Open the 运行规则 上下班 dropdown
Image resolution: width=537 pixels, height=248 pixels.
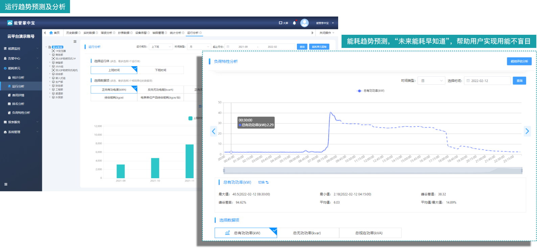[x=161, y=47]
